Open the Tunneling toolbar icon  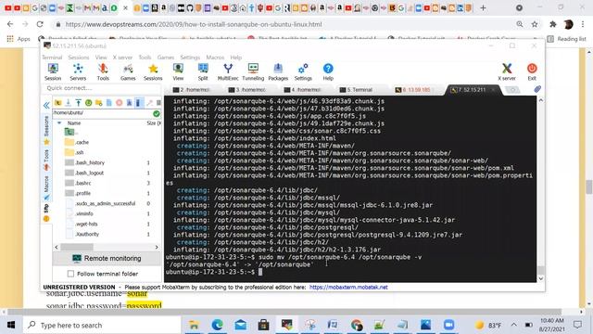(x=253, y=71)
